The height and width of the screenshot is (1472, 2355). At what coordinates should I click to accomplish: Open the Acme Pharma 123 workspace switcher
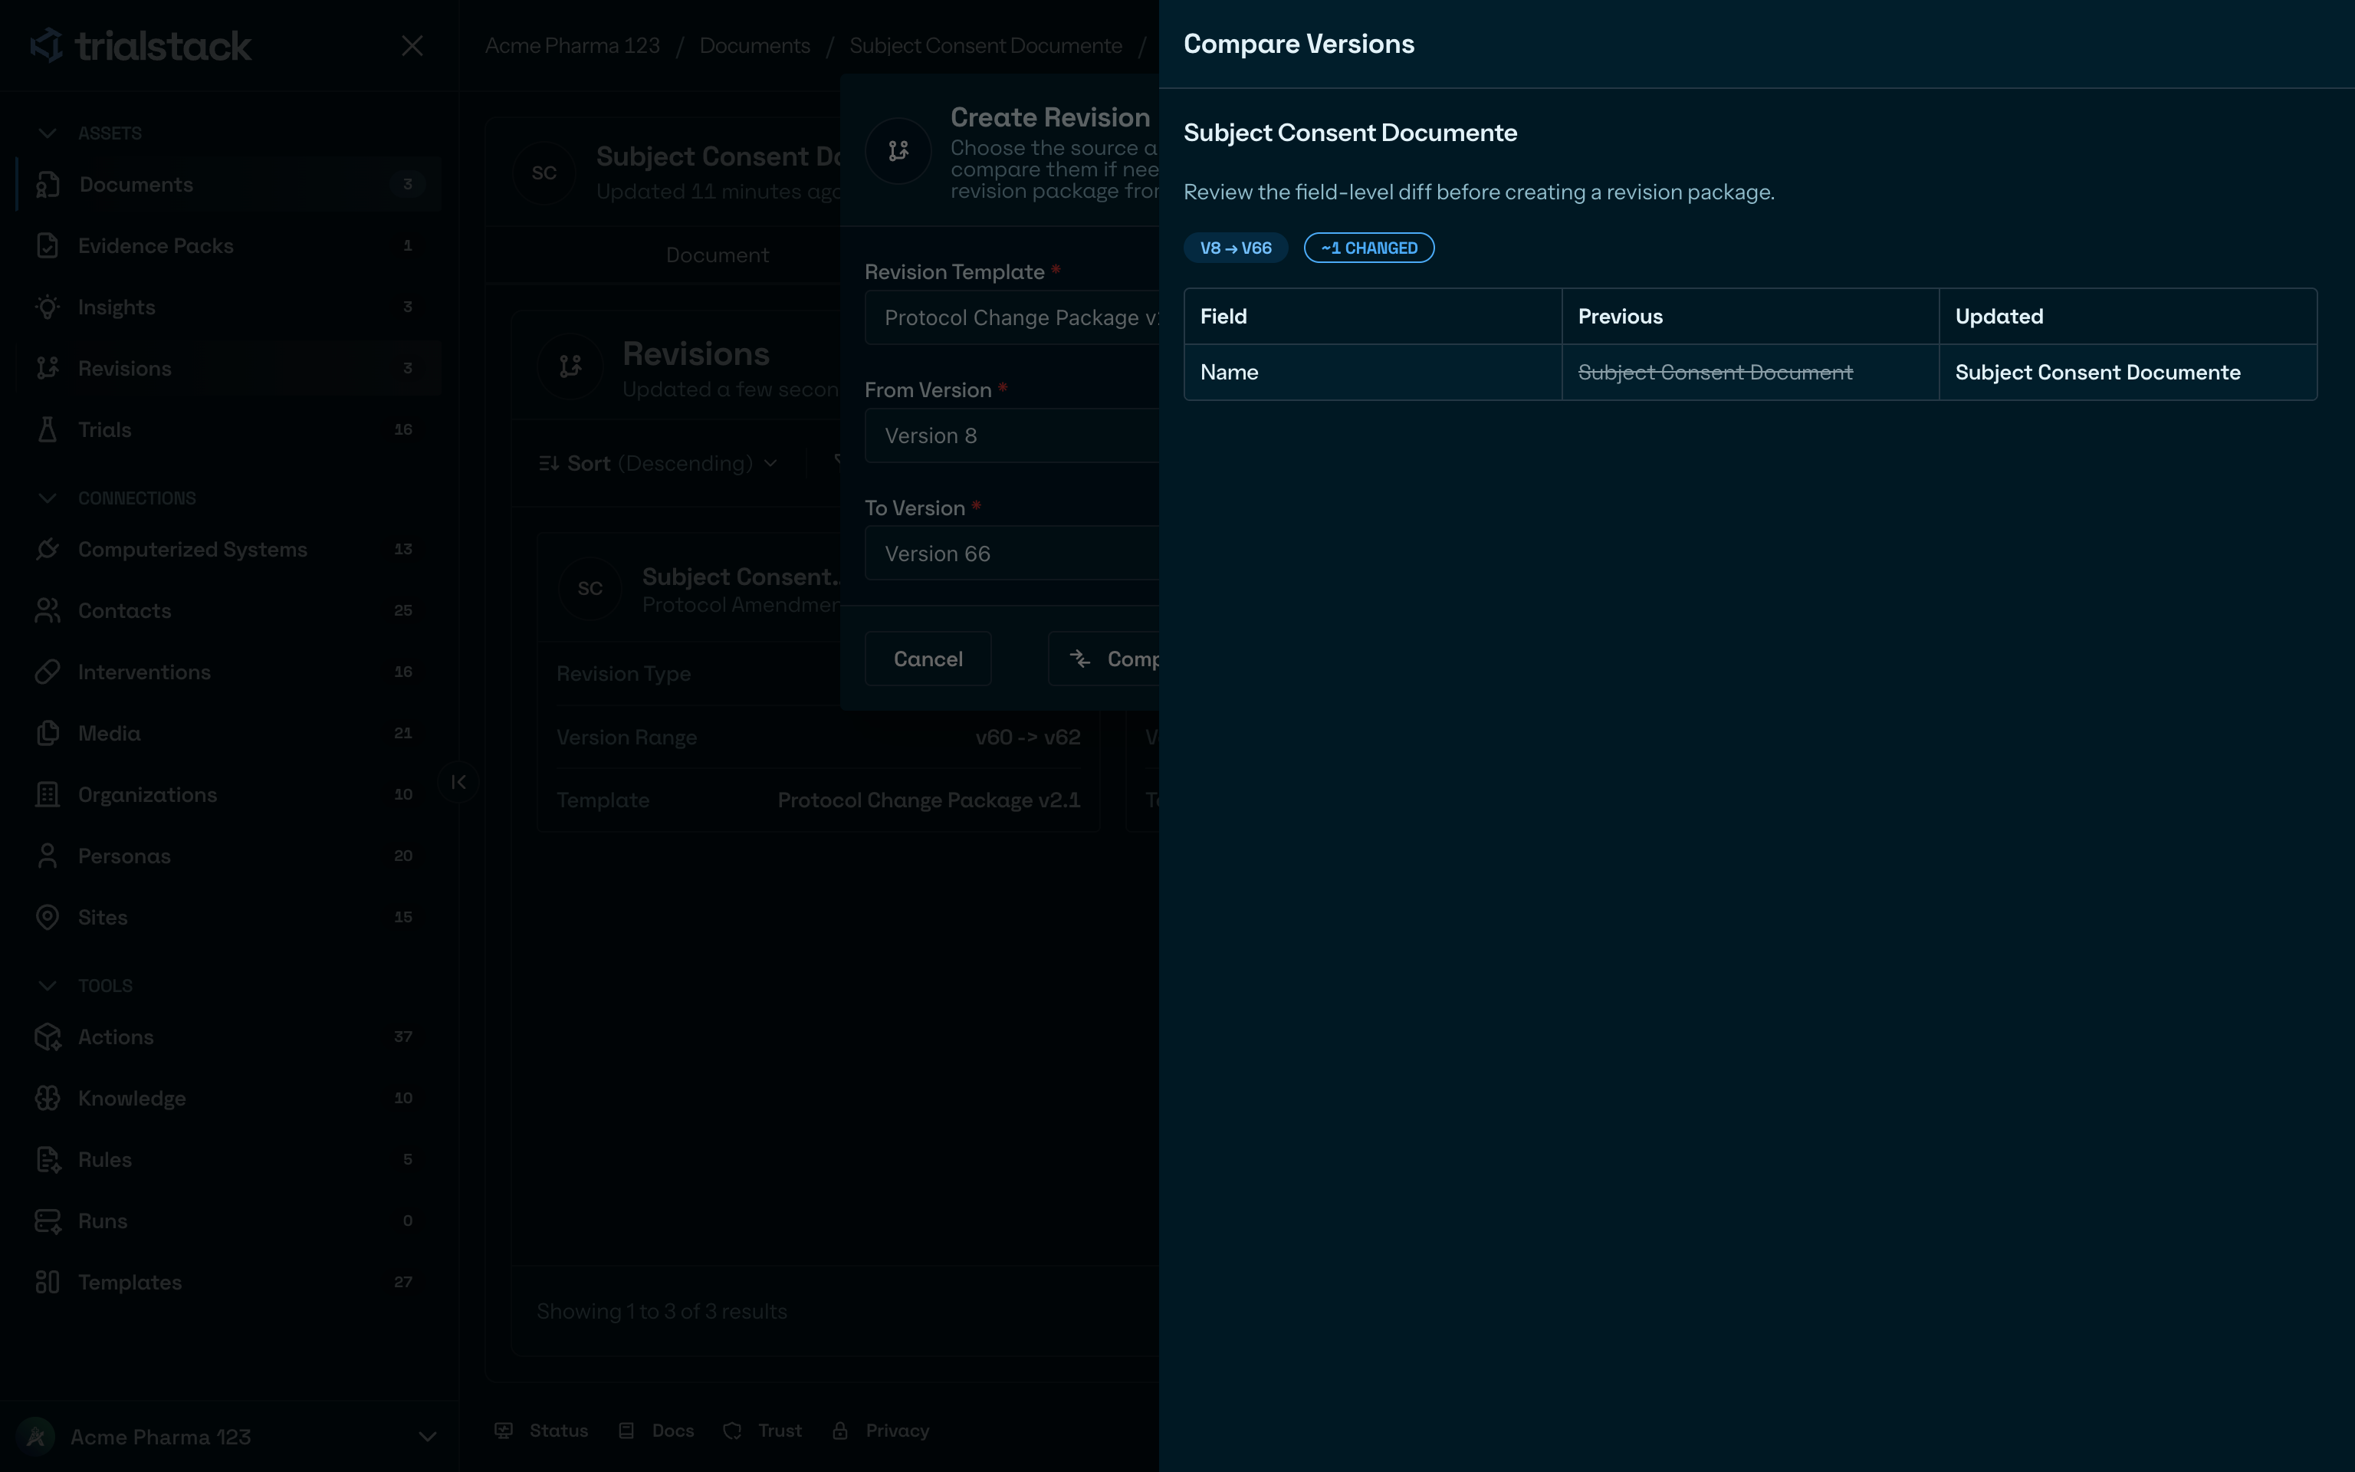(228, 1437)
